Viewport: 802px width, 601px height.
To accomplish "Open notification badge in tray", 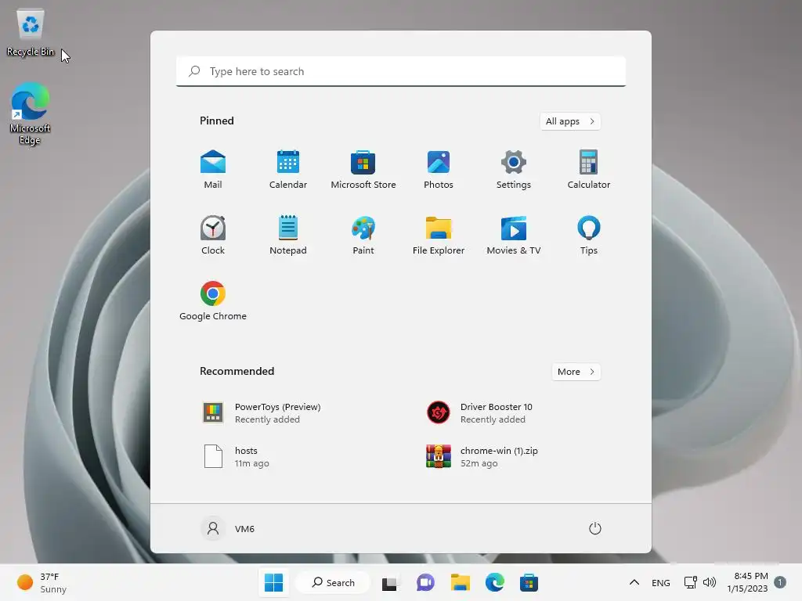I will pyautogui.click(x=780, y=582).
